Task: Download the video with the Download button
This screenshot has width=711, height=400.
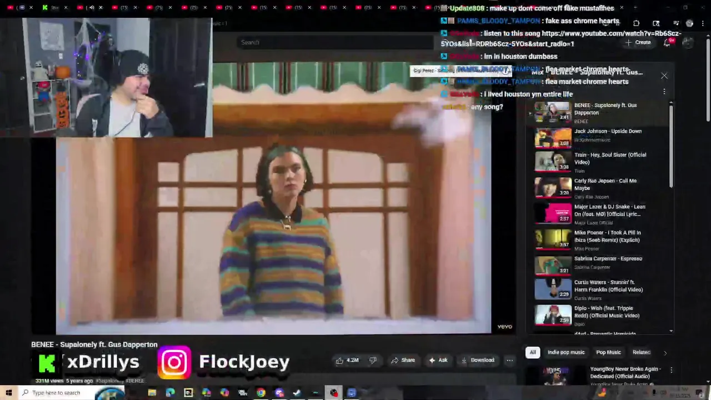Action: [478, 360]
